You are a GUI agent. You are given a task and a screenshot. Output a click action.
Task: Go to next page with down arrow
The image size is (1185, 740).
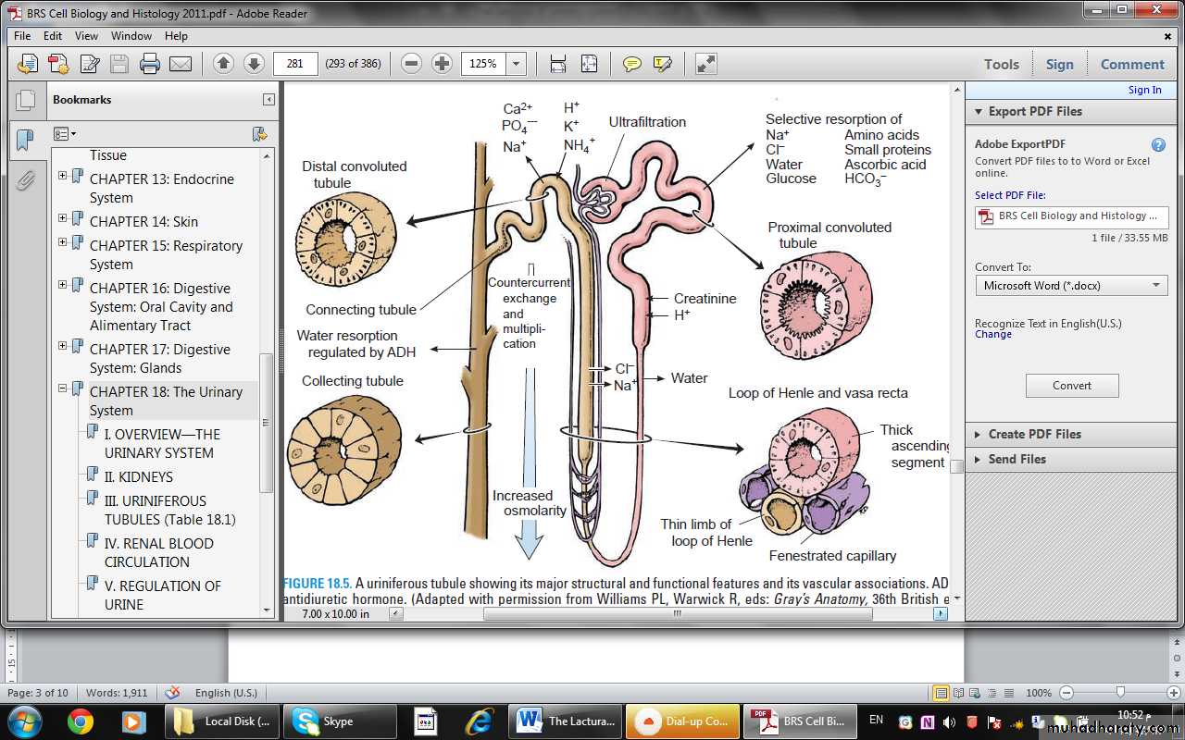point(254,64)
